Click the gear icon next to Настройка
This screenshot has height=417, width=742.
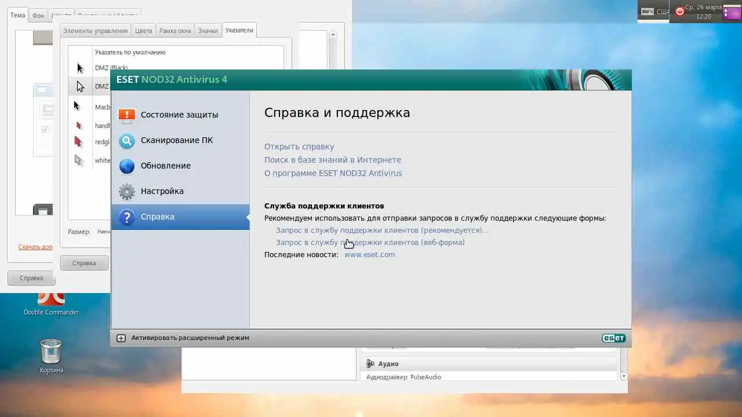pyautogui.click(x=126, y=191)
